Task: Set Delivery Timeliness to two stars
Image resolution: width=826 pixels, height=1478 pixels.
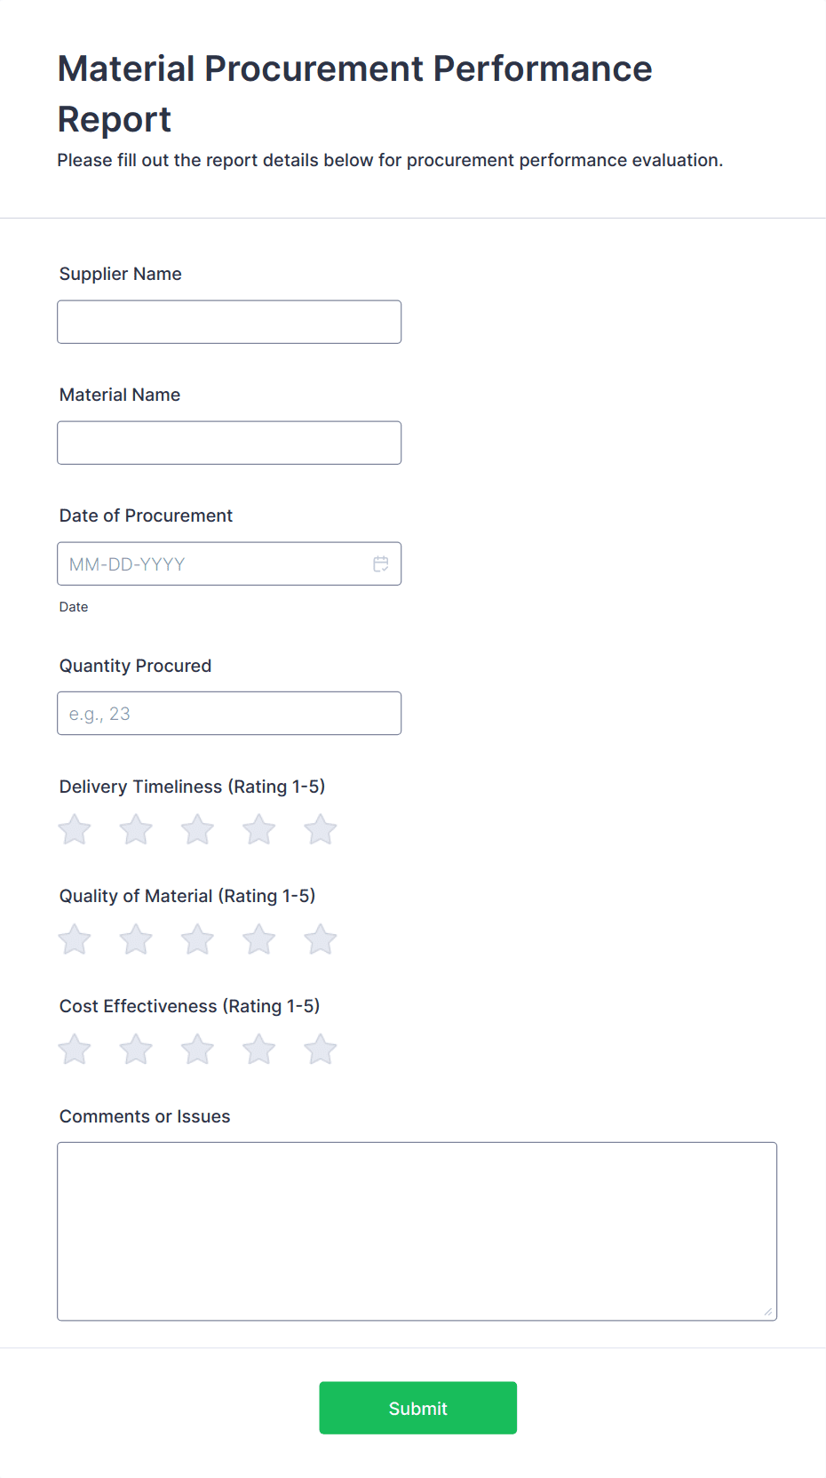Action: tap(136, 830)
